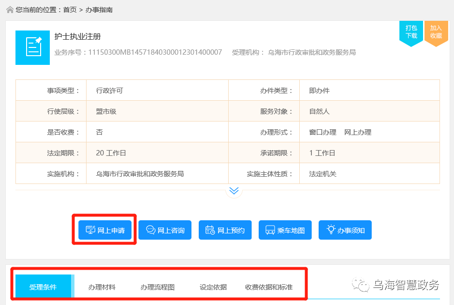Open the 收费依据和标准 tab
Viewport: 454px width, 305px height.
(269, 286)
